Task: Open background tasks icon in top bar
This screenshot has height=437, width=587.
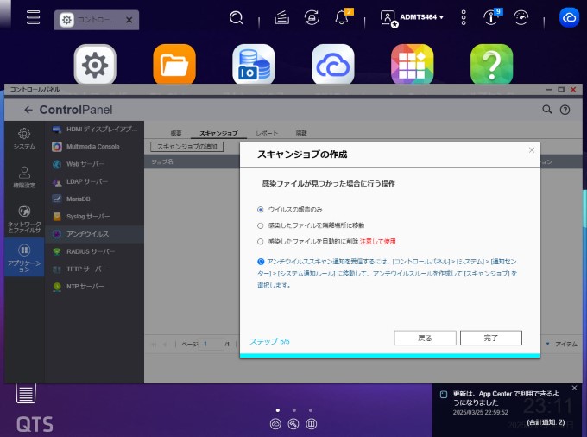Action: 281,17
